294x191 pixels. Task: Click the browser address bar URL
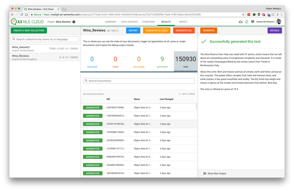click(x=122, y=14)
